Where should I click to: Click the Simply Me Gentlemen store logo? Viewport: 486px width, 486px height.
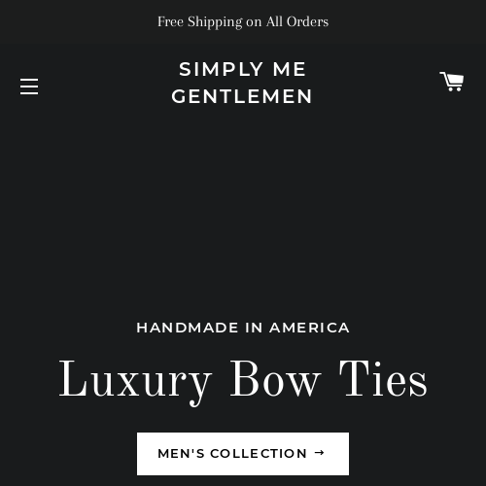tap(242, 83)
